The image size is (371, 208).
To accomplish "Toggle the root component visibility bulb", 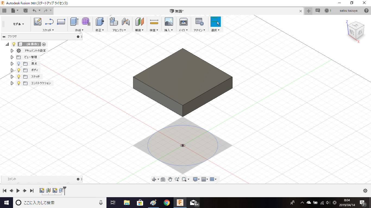I will (14, 44).
